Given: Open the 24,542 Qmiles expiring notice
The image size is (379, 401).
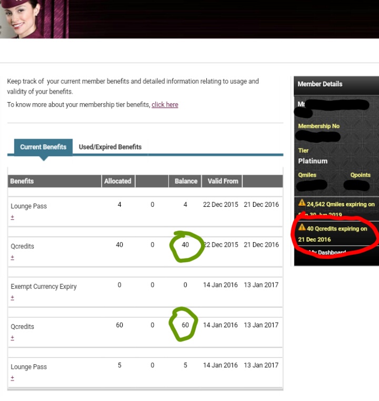Looking at the screenshot, I should (336, 209).
